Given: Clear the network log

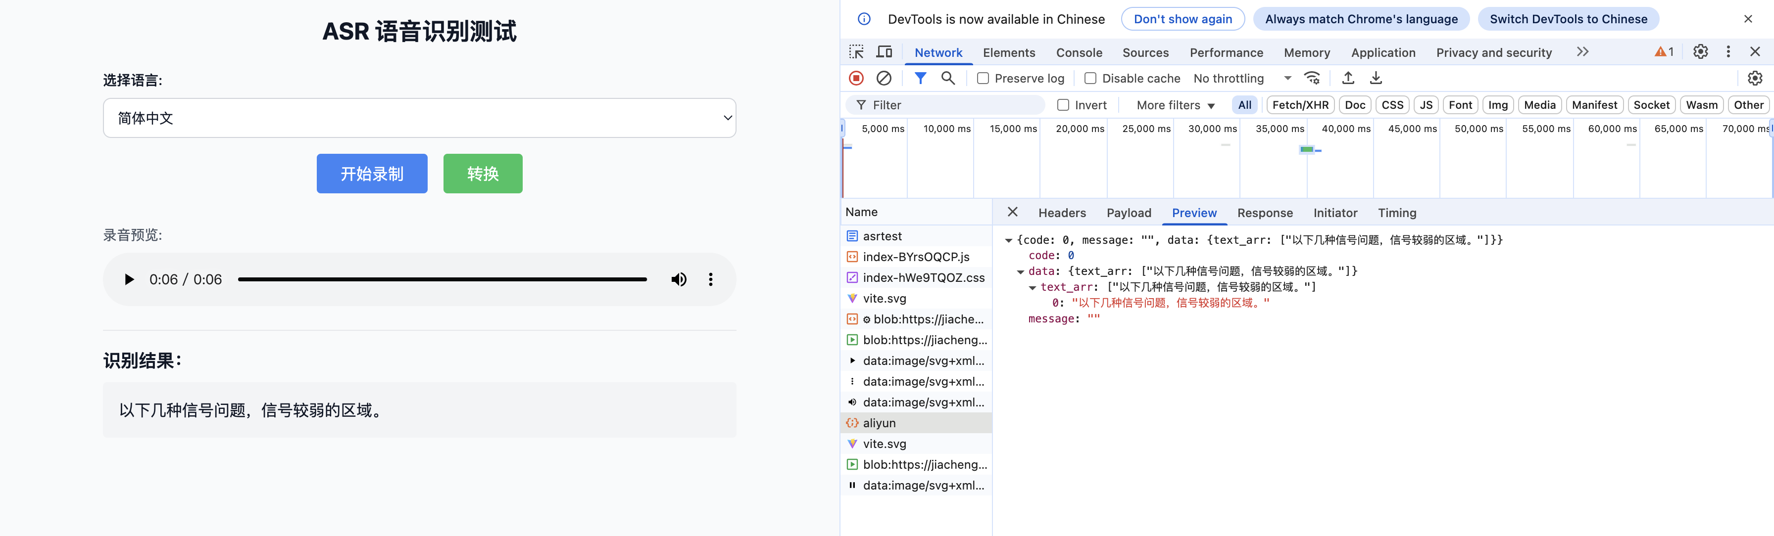Looking at the screenshot, I should pos(884,79).
